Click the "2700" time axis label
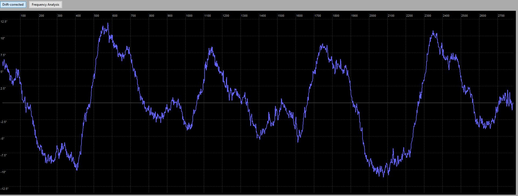Image resolution: width=518 pixels, height=196 pixels. tap(501, 16)
